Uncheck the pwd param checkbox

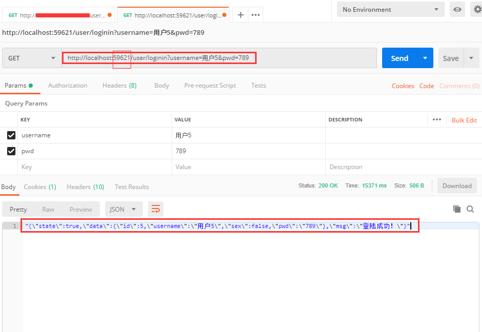(11, 151)
